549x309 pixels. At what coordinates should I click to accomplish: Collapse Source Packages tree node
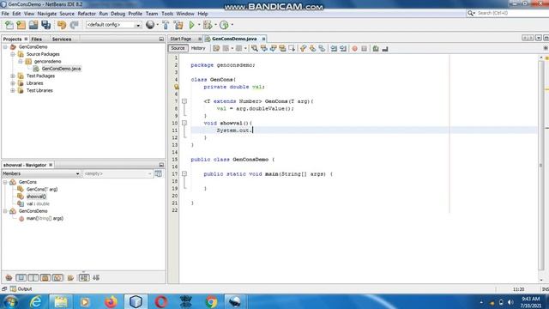[13, 54]
